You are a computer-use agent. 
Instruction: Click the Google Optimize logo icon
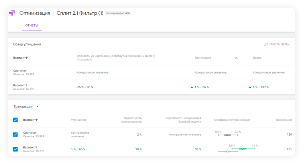[x=12, y=13]
